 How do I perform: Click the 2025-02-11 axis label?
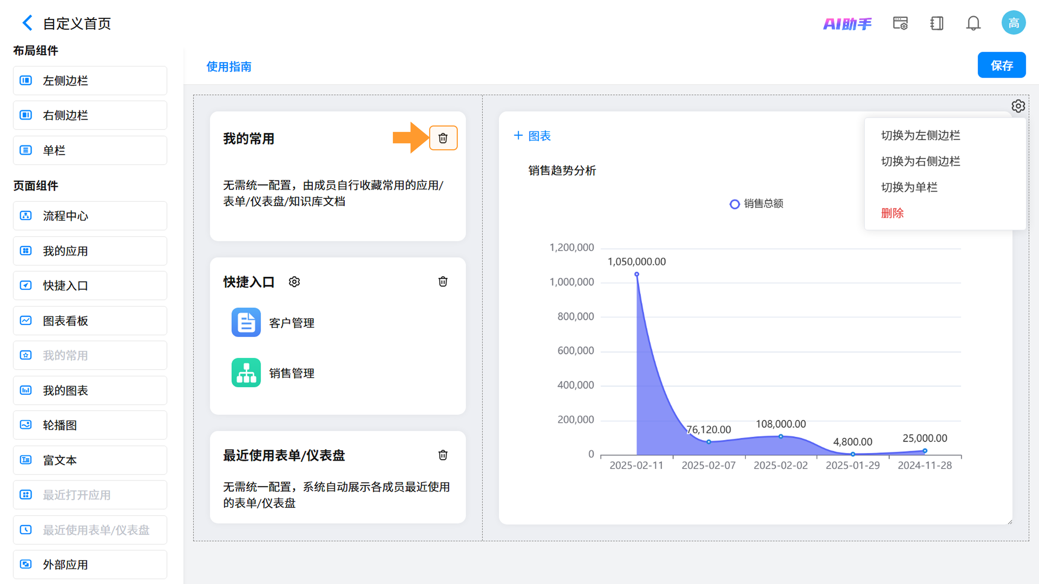pos(636,465)
